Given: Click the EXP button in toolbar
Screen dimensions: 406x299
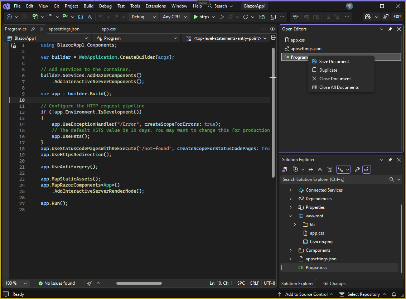Looking at the screenshot, I should 397,17.
